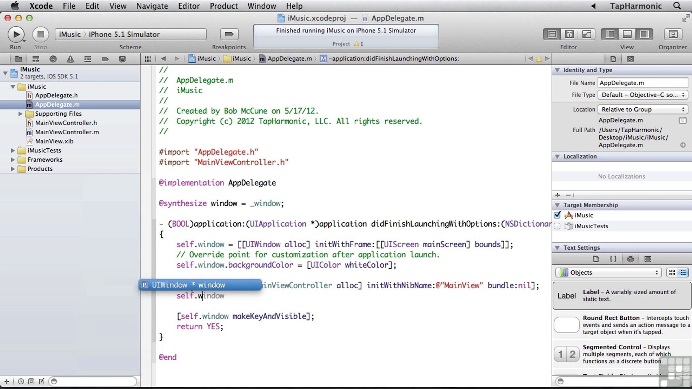Select the Version editor icon
Image resolution: width=692 pixels, height=389 pixels.
tap(586, 34)
